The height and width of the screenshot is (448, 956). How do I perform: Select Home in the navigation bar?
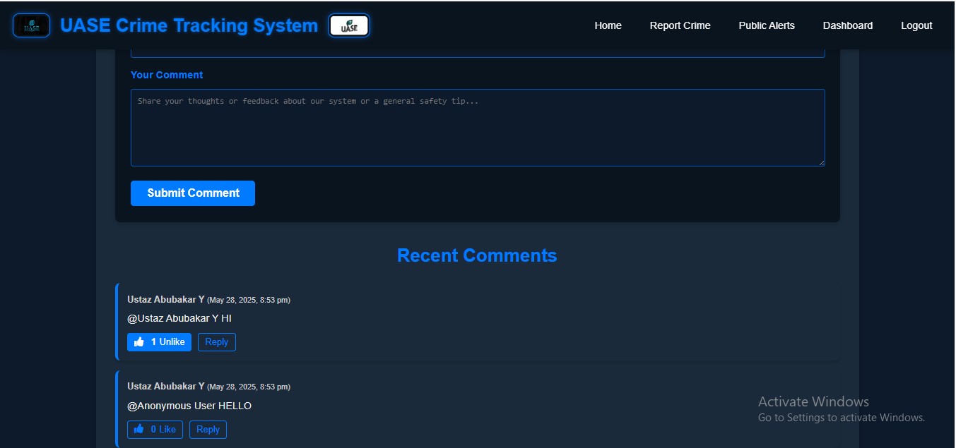pos(608,25)
